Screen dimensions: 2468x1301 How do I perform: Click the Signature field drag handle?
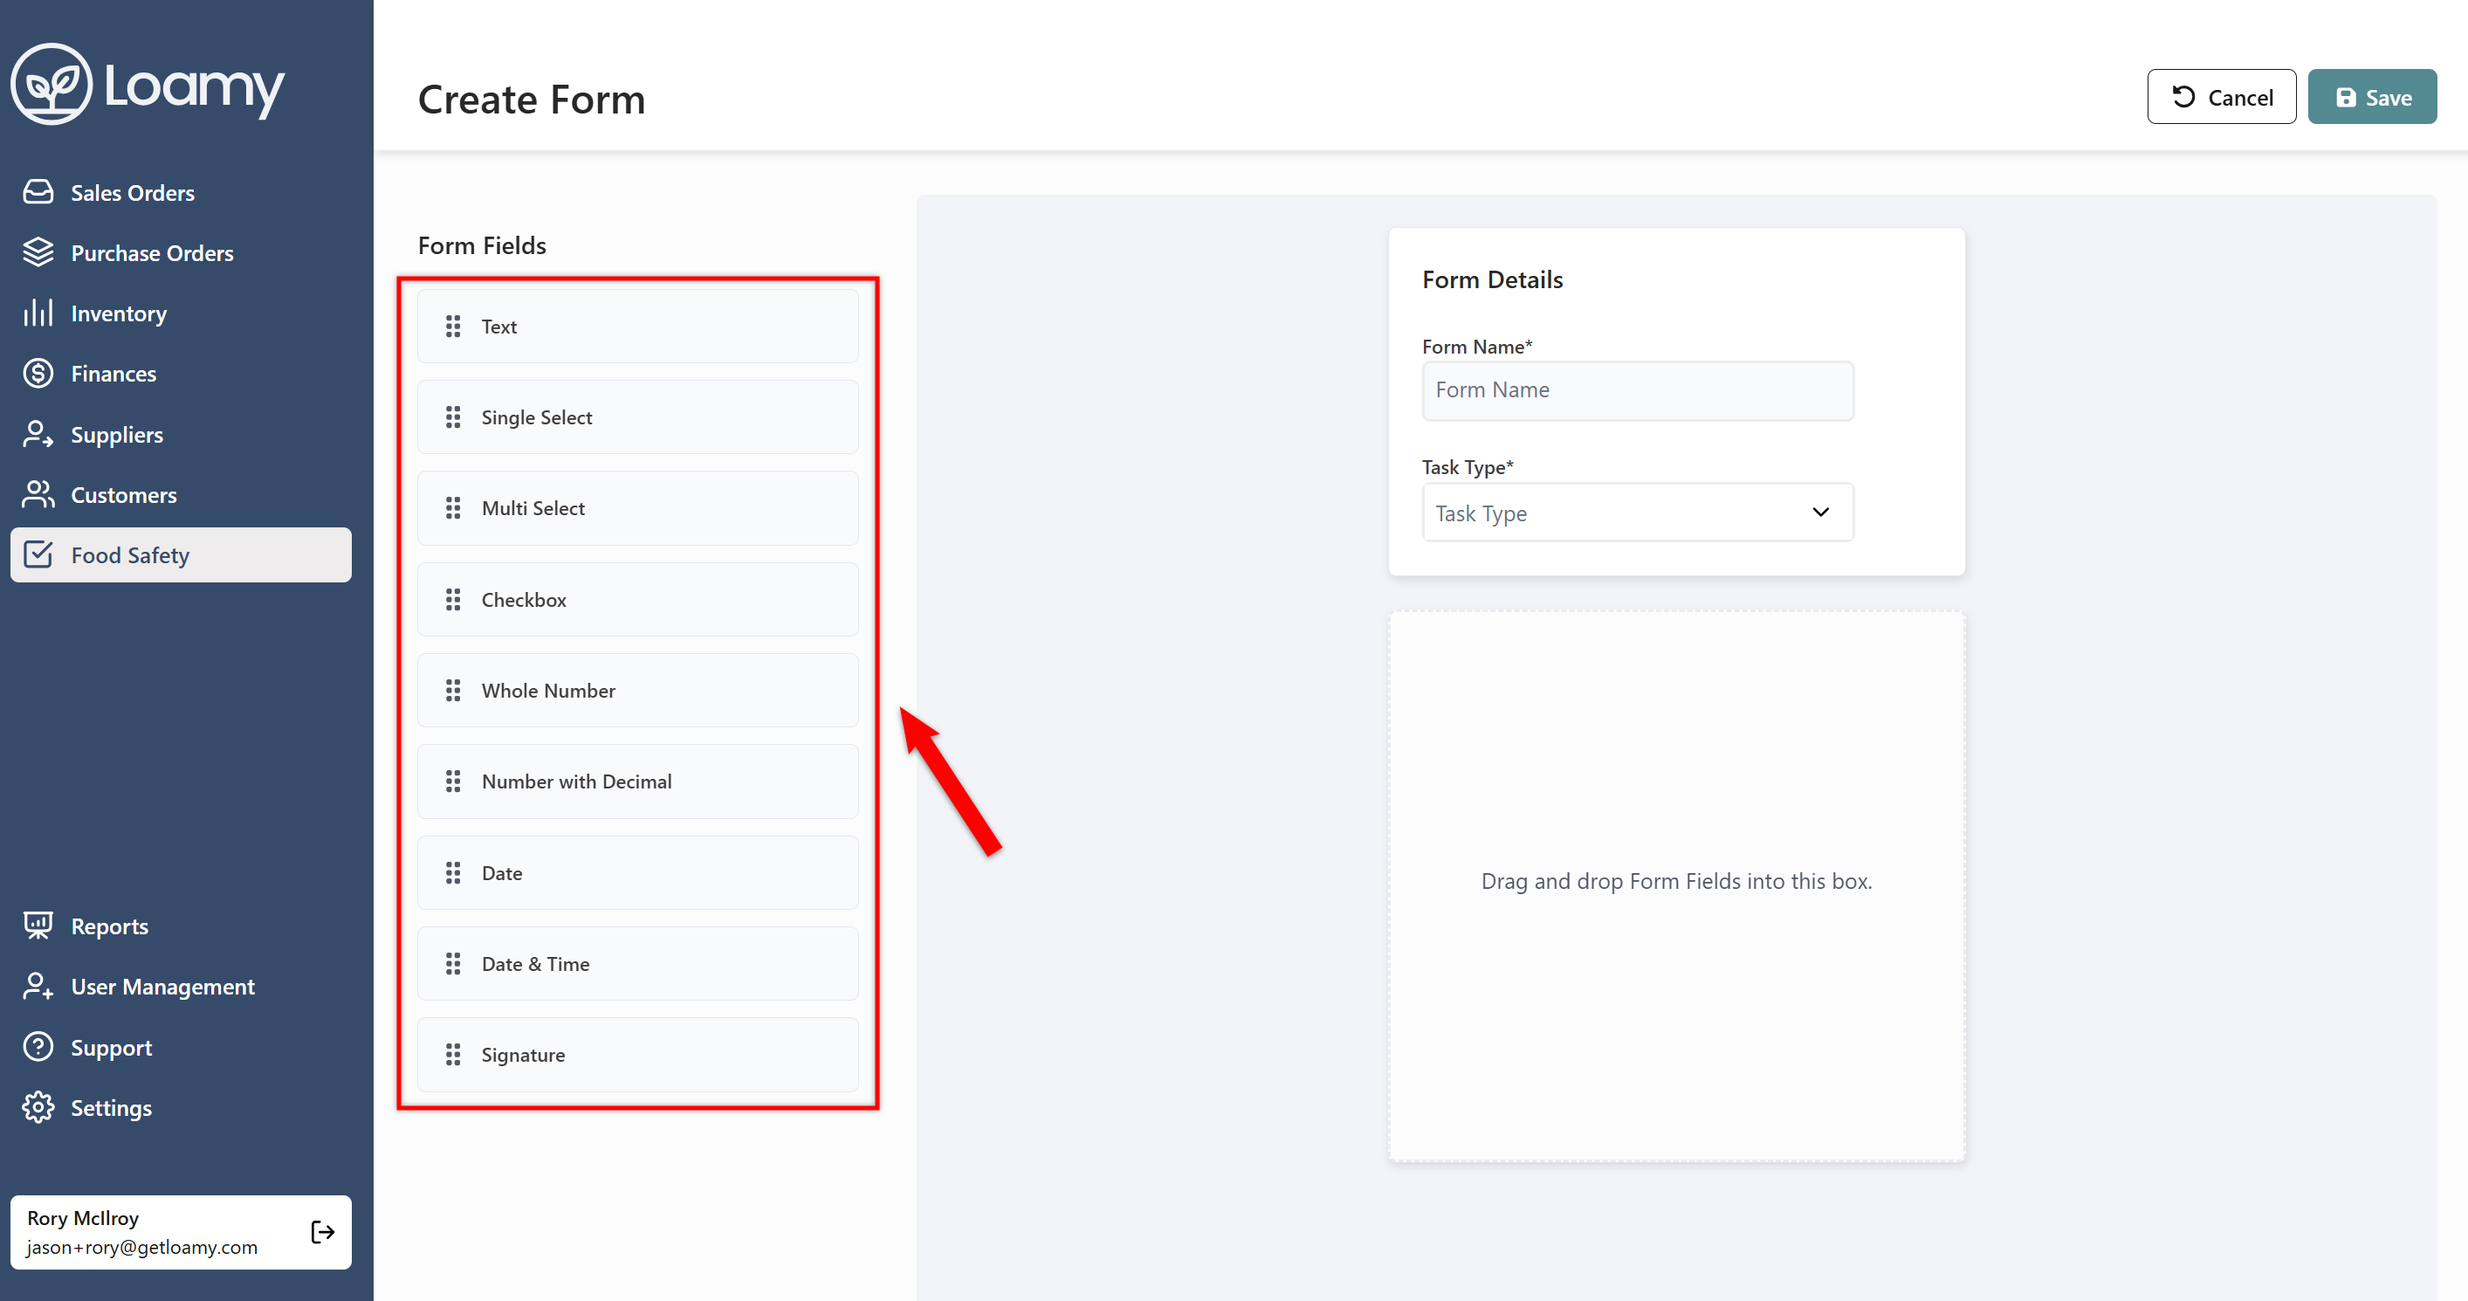click(x=453, y=1055)
